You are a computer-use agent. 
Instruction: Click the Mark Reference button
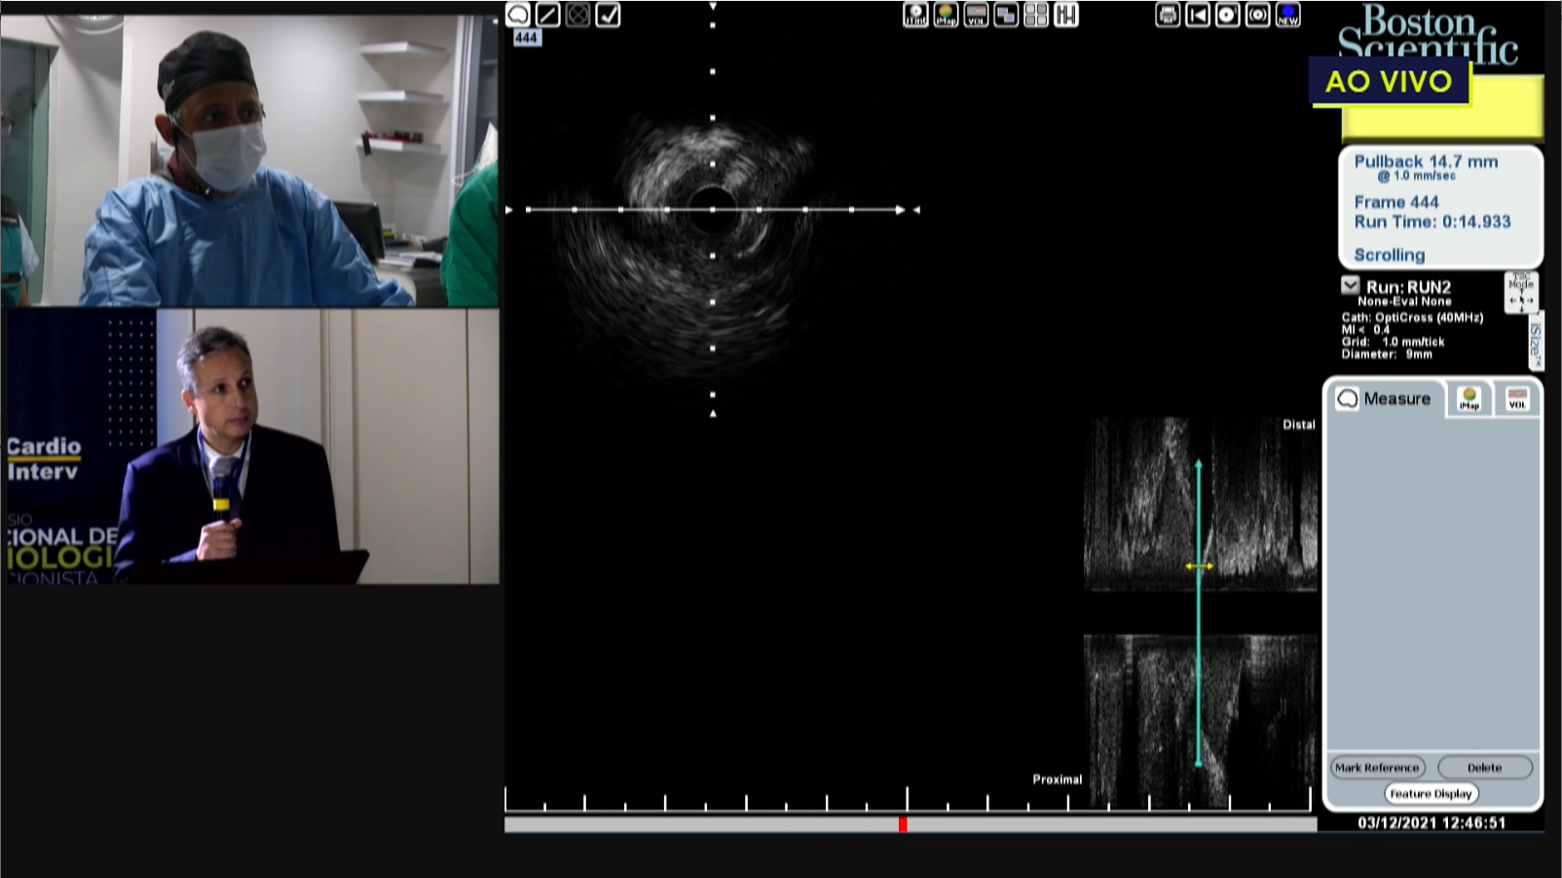coord(1377,767)
